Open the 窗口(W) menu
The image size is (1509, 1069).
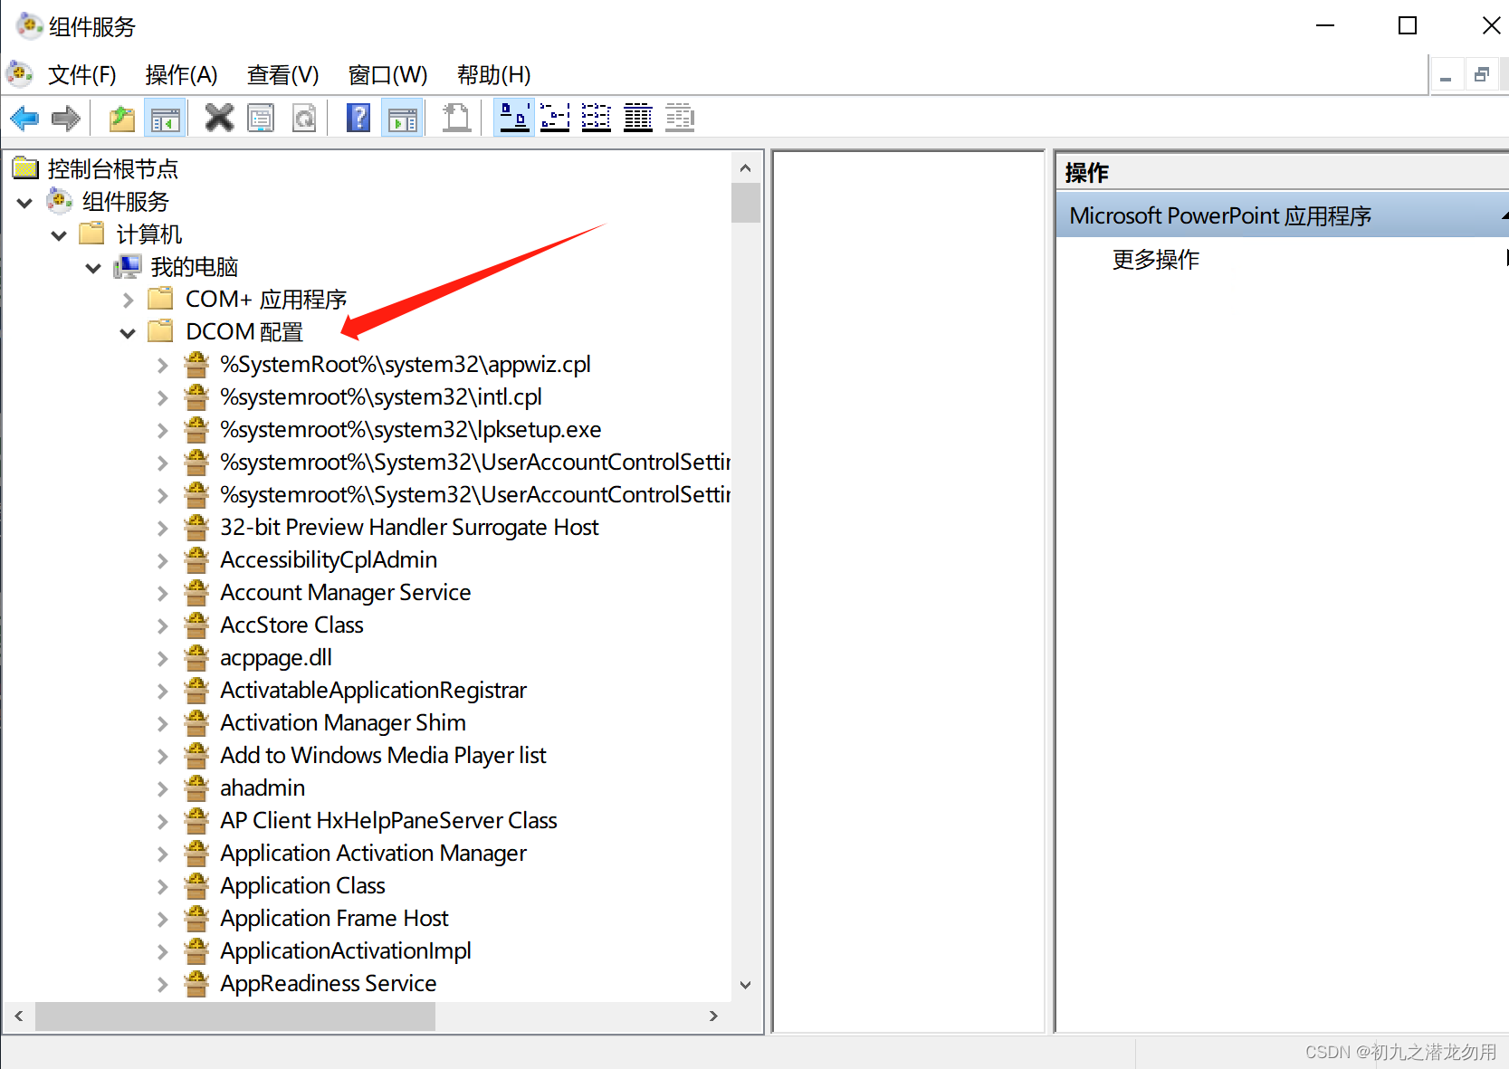pos(387,74)
